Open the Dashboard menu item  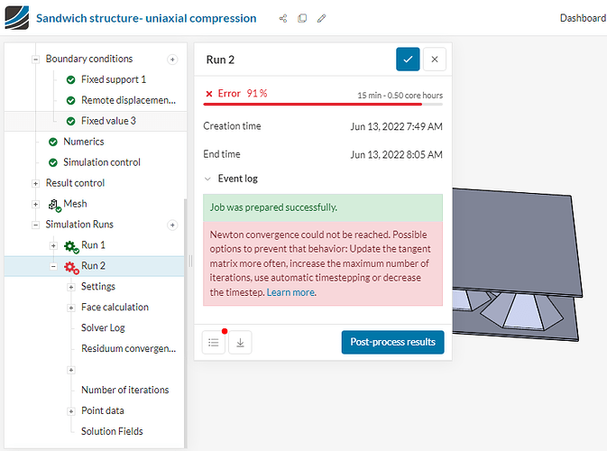[583, 18]
